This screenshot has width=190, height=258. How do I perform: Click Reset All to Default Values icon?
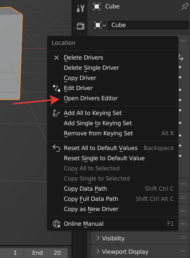point(56,148)
